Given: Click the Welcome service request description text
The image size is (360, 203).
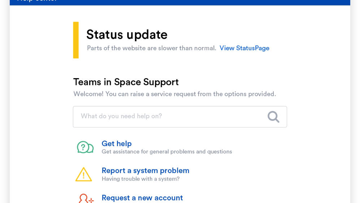Looking at the screenshot, I should [x=174, y=94].
